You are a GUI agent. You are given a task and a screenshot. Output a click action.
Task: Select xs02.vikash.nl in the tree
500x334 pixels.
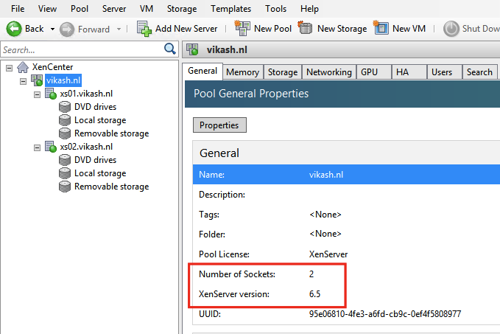coord(86,147)
